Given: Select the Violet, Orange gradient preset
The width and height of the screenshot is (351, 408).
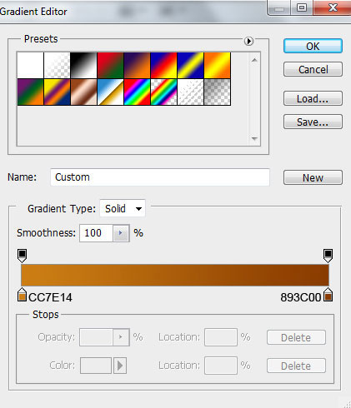Looking at the screenshot, I should click(x=137, y=65).
